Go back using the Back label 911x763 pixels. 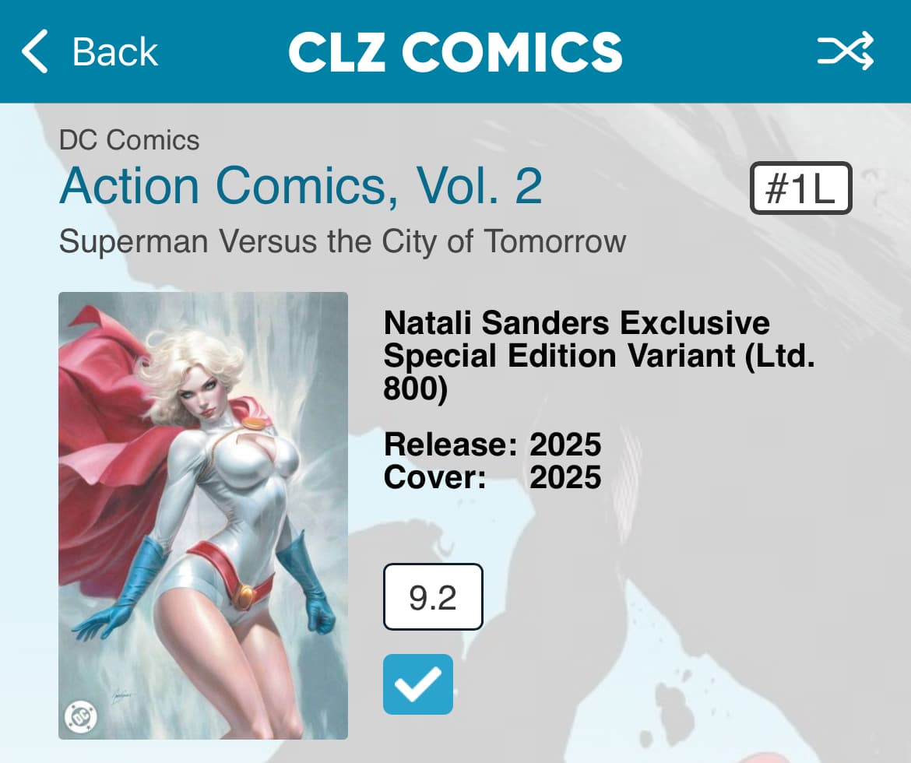click(115, 51)
